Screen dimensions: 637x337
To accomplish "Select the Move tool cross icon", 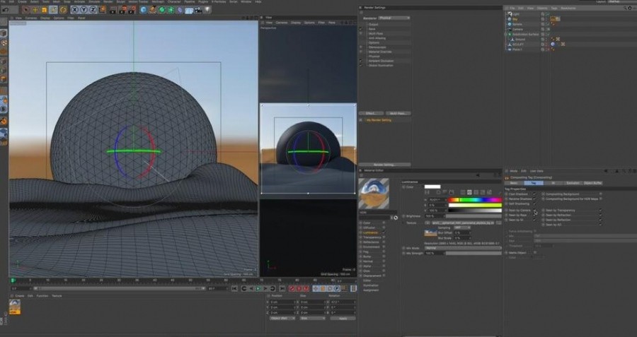I will coord(35,10).
